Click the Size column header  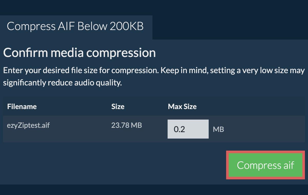click(118, 106)
